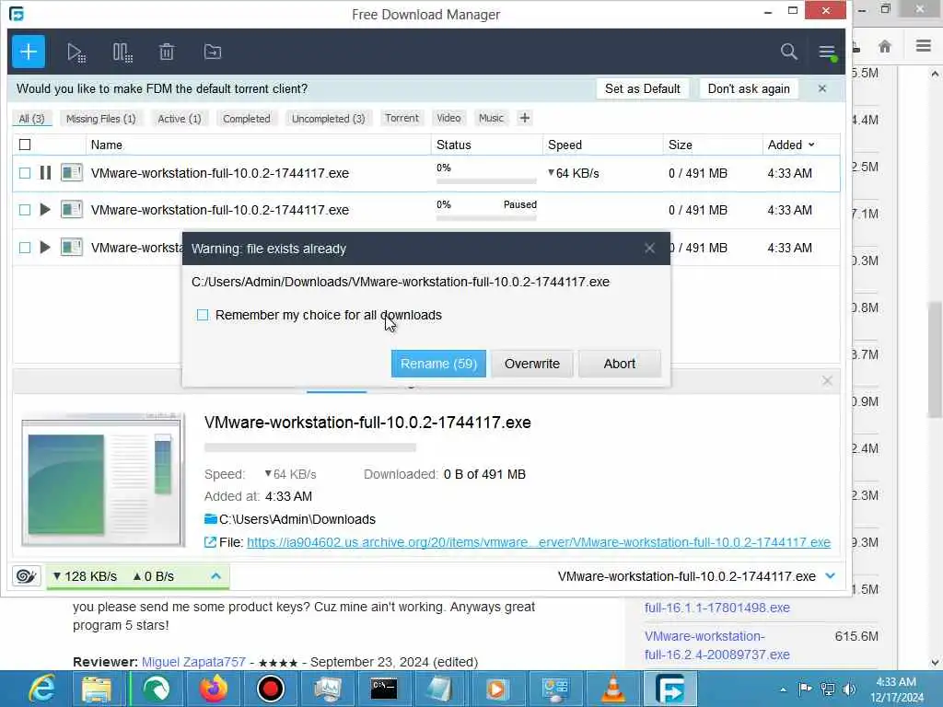Click the Abort button
This screenshot has height=707, width=943.
(620, 364)
